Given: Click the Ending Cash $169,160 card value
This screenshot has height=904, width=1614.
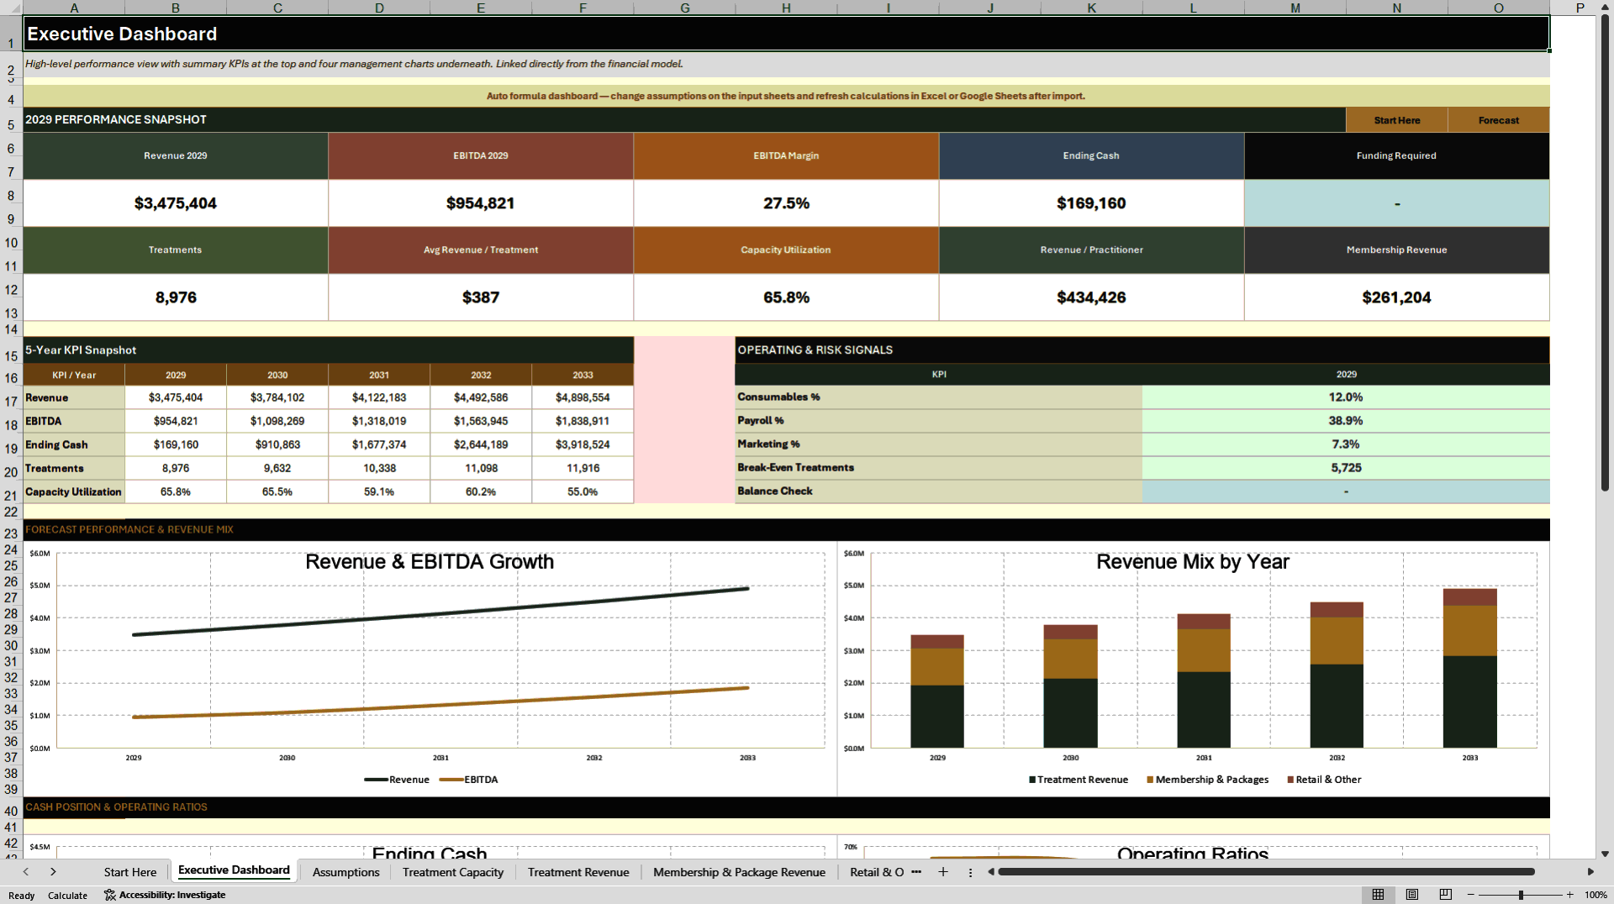Looking at the screenshot, I should (1091, 203).
